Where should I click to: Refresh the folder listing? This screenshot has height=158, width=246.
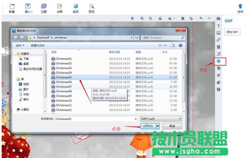(x=136, y=38)
